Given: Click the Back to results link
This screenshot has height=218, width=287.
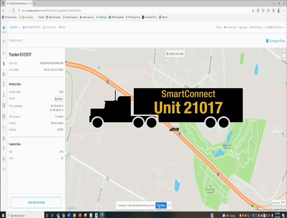Looking at the screenshot, I should click(16, 40).
